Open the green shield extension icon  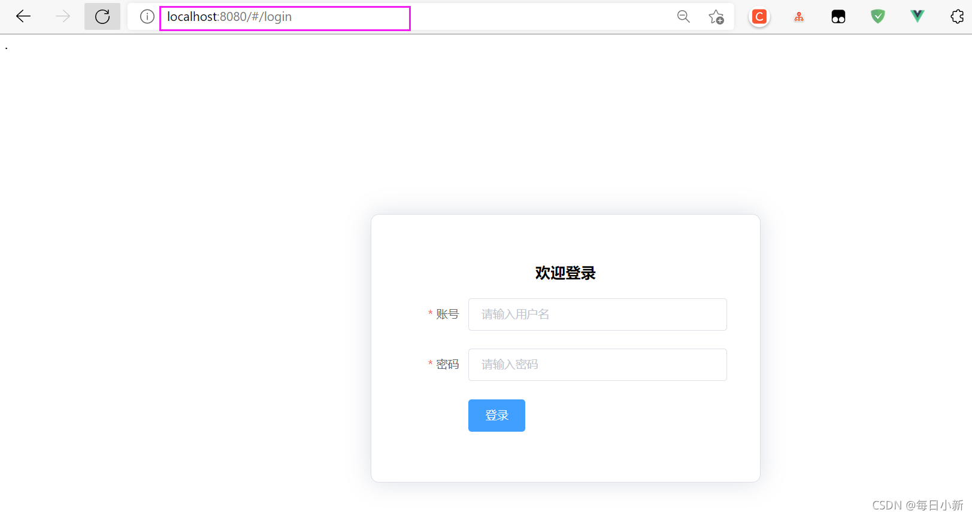click(x=878, y=17)
